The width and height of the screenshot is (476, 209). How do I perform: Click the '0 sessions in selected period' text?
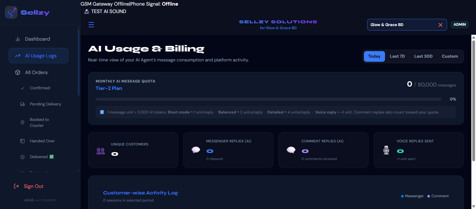tap(128, 200)
